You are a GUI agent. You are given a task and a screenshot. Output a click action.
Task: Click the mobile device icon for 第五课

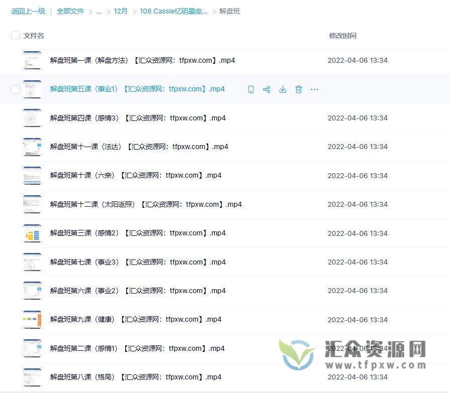pyautogui.click(x=251, y=89)
